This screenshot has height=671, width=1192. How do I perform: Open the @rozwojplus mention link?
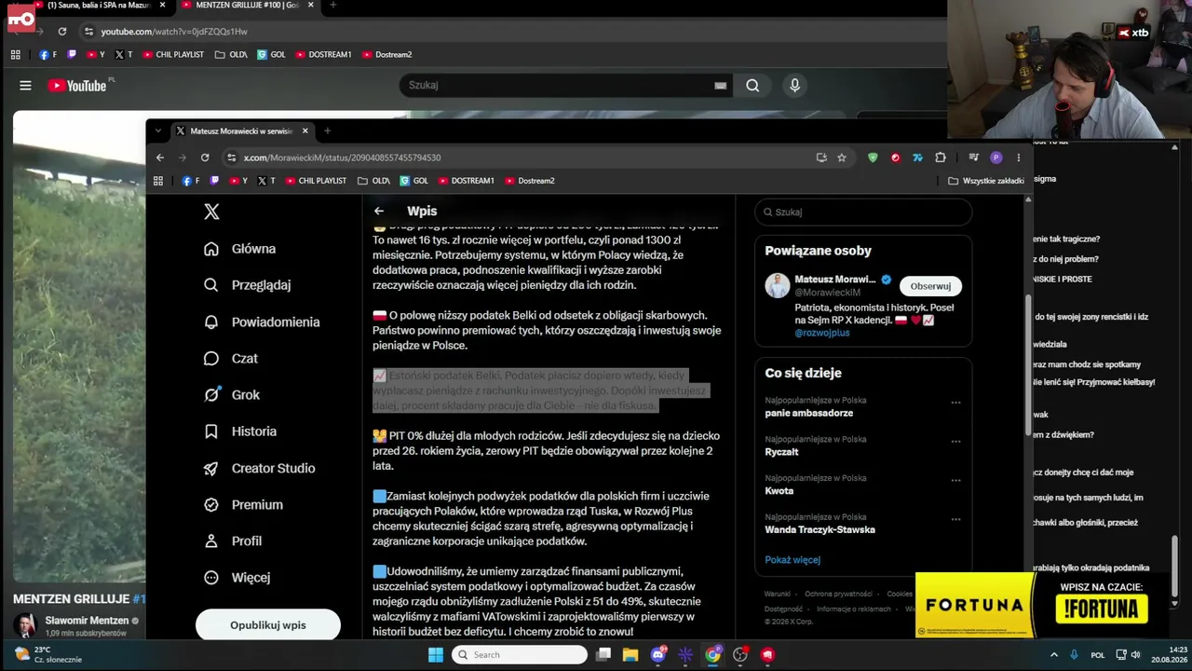click(821, 333)
